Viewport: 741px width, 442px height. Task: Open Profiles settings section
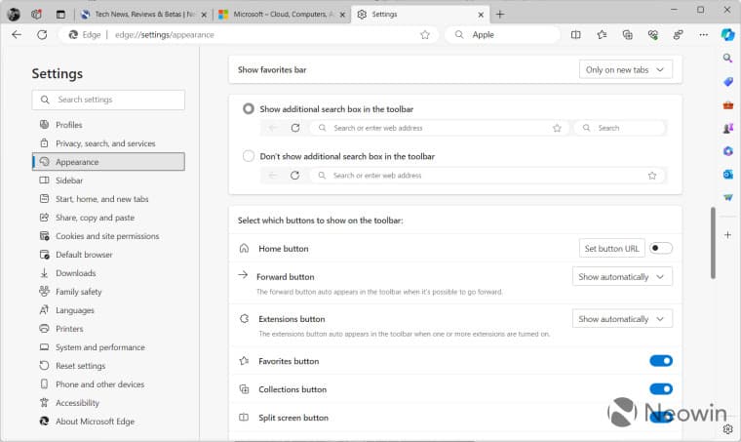108,125
